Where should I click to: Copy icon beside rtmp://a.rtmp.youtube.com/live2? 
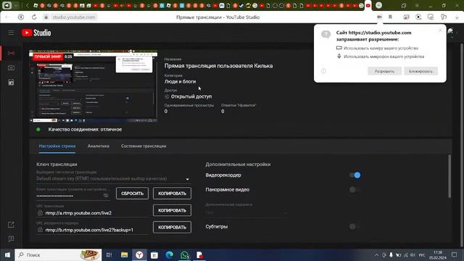[x=41, y=212]
